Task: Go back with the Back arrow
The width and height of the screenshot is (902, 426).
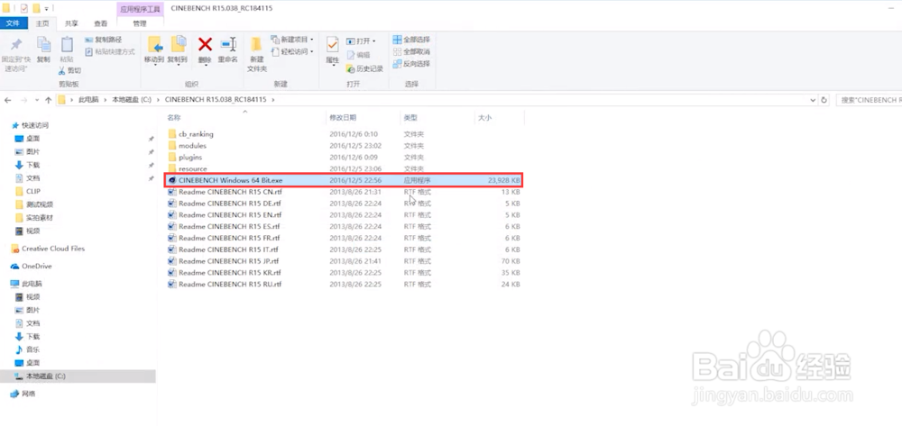Action: (x=7, y=100)
